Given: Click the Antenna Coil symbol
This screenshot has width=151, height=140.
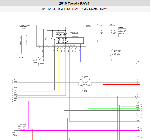Looking at the screenshot, I should pos(75,35).
